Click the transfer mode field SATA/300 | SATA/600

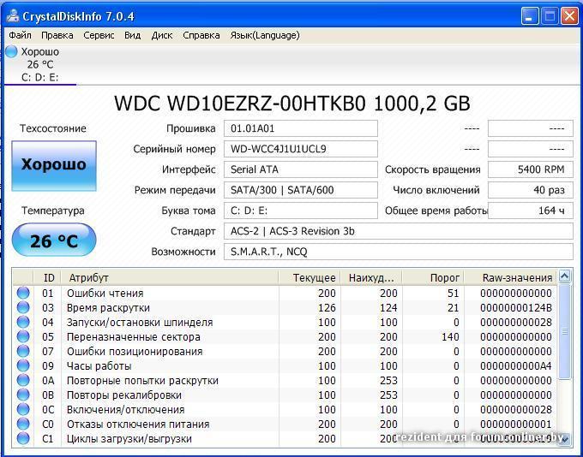pyautogui.click(x=300, y=190)
